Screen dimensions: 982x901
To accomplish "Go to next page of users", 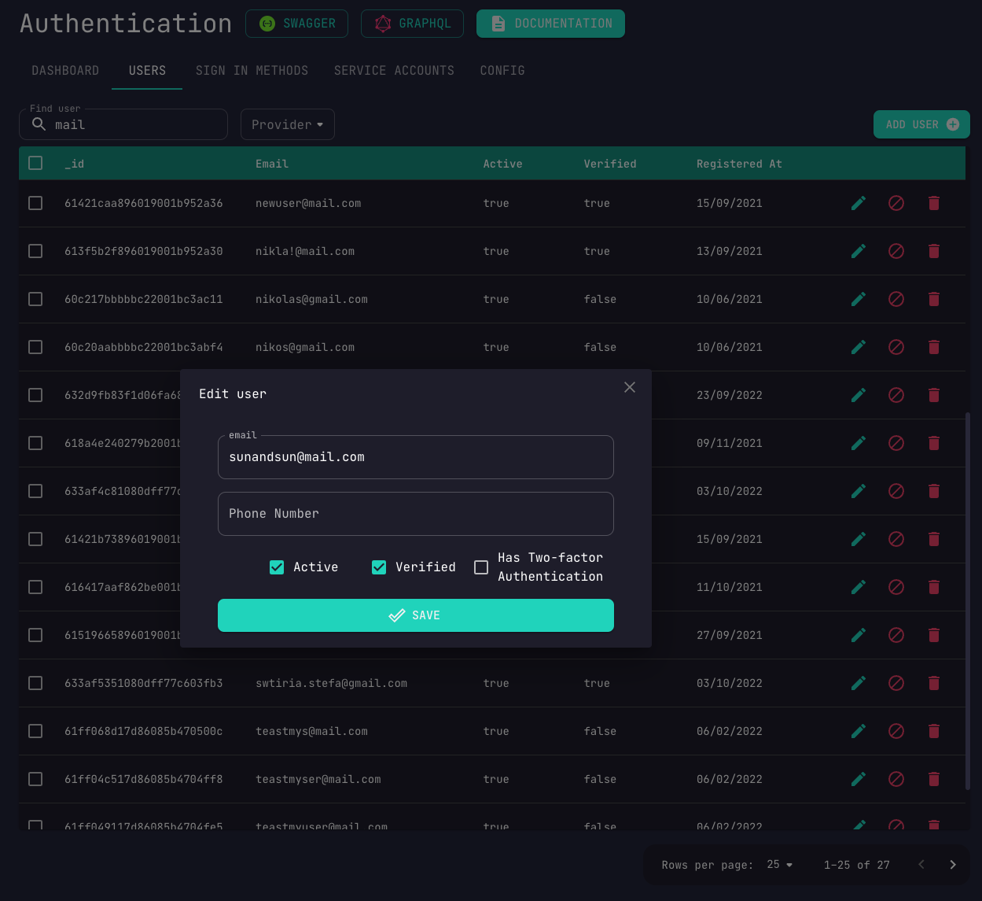I will click(x=953, y=865).
